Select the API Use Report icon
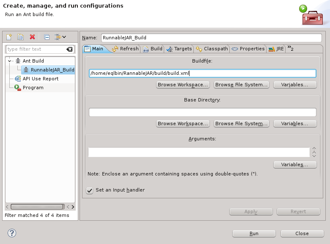 18,79
